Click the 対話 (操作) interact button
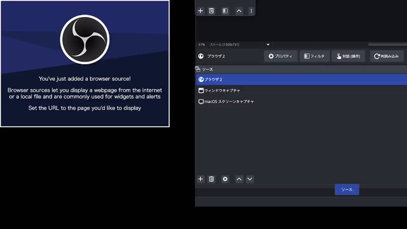This screenshot has width=407, height=229. click(x=348, y=56)
